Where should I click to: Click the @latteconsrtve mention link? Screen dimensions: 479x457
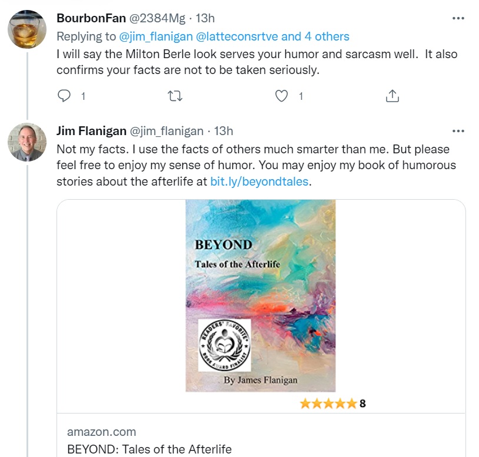coord(236,36)
